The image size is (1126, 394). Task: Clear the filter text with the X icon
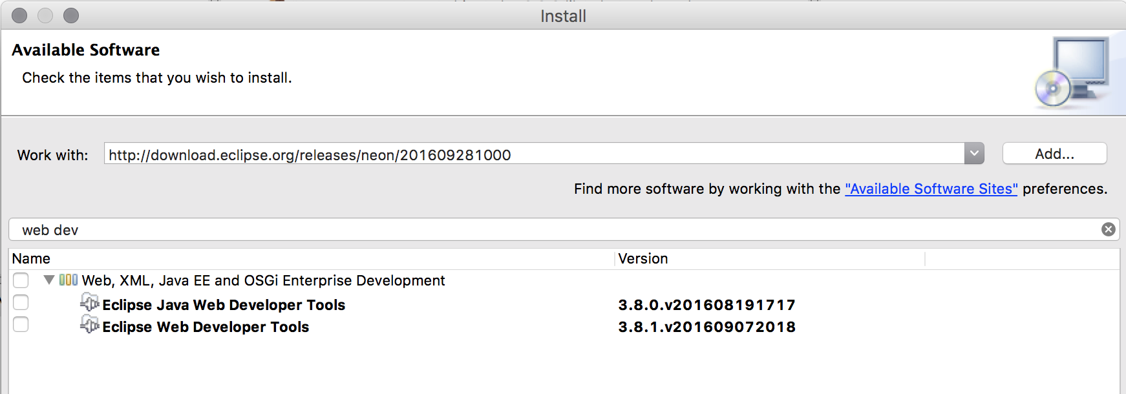coord(1108,229)
